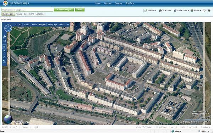Select the People search tab

point(19,14)
